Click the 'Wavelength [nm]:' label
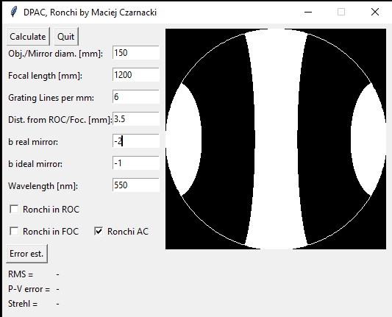 click(x=43, y=186)
